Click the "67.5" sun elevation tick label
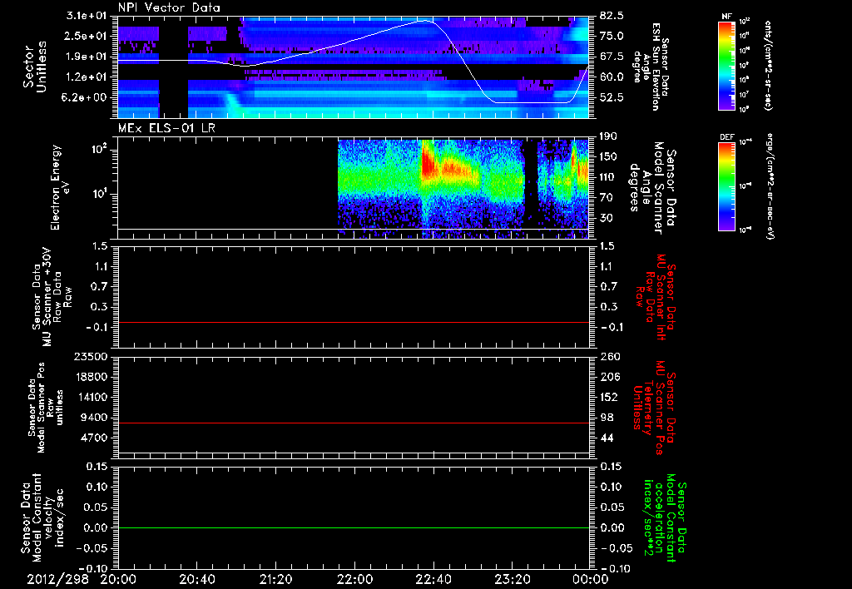Image resolution: width=852 pixels, height=589 pixels. [612, 57]
